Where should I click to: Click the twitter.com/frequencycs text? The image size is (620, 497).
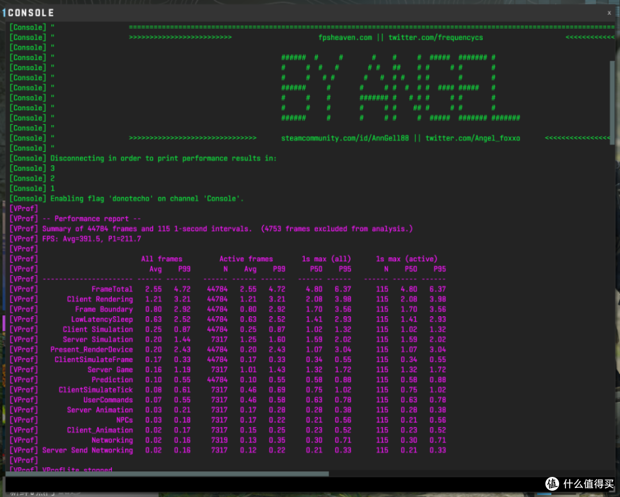point(435,37)
